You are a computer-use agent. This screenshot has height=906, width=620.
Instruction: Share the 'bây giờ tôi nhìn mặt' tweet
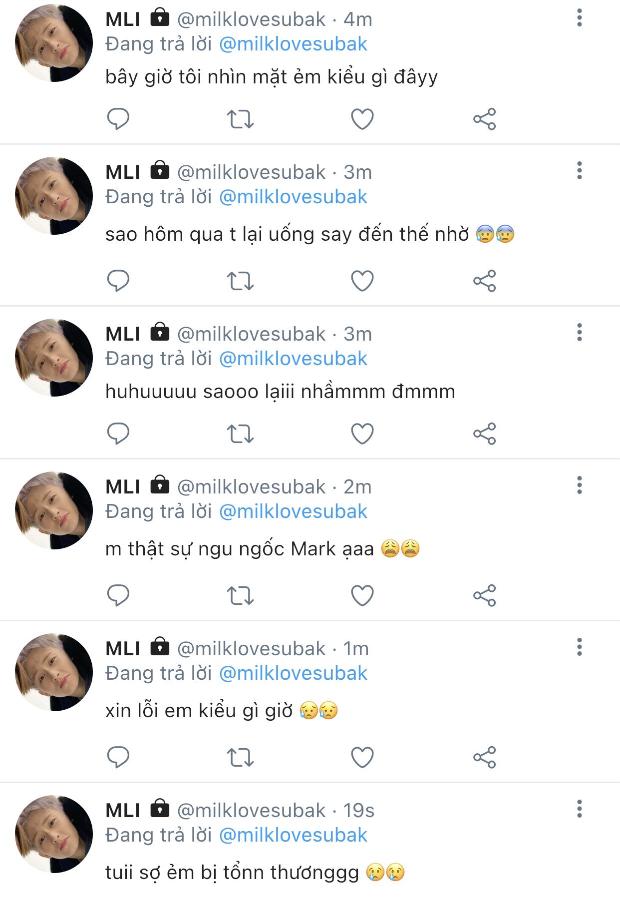coord(484,119)
